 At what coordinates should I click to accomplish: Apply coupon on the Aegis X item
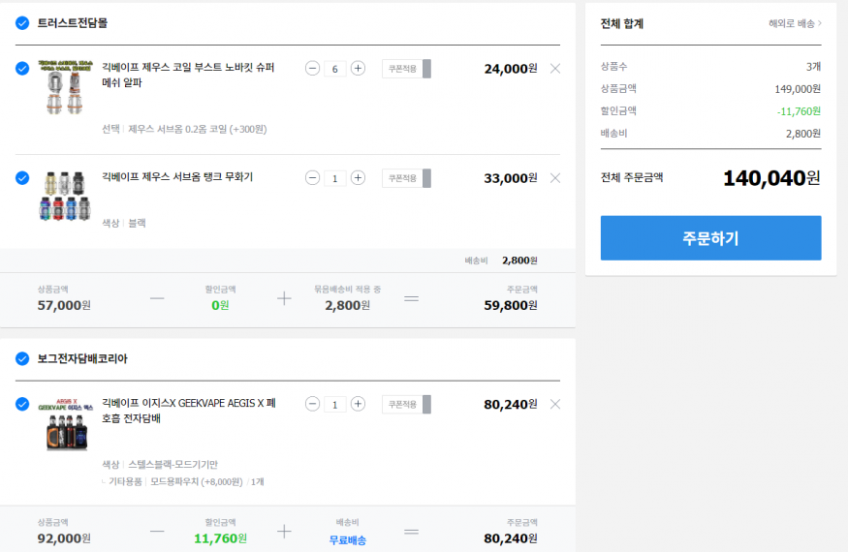coord(406,405)
